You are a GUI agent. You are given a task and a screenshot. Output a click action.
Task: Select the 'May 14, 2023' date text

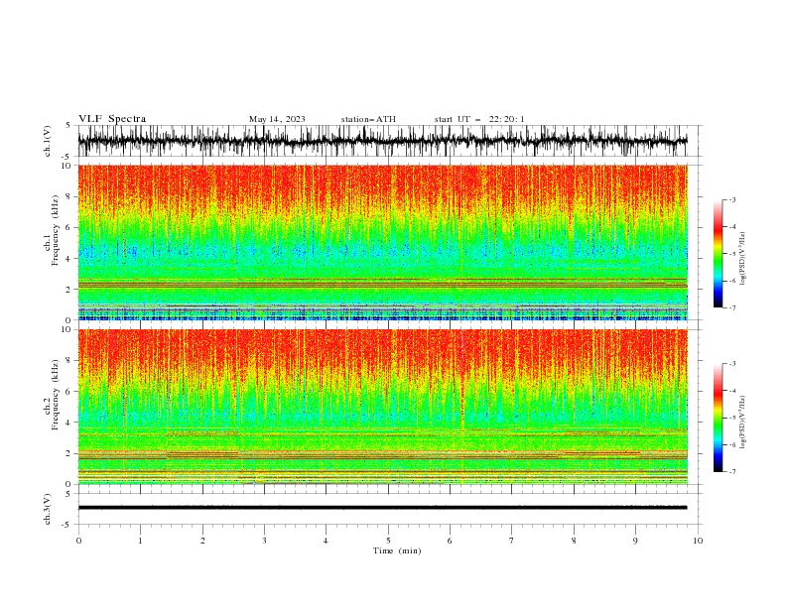coord(277,119)
